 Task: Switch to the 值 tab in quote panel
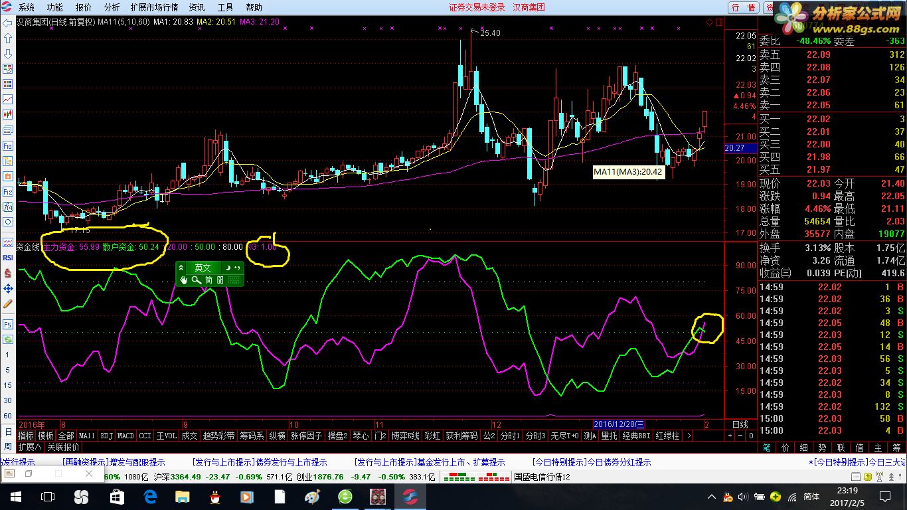click(860, 448)
